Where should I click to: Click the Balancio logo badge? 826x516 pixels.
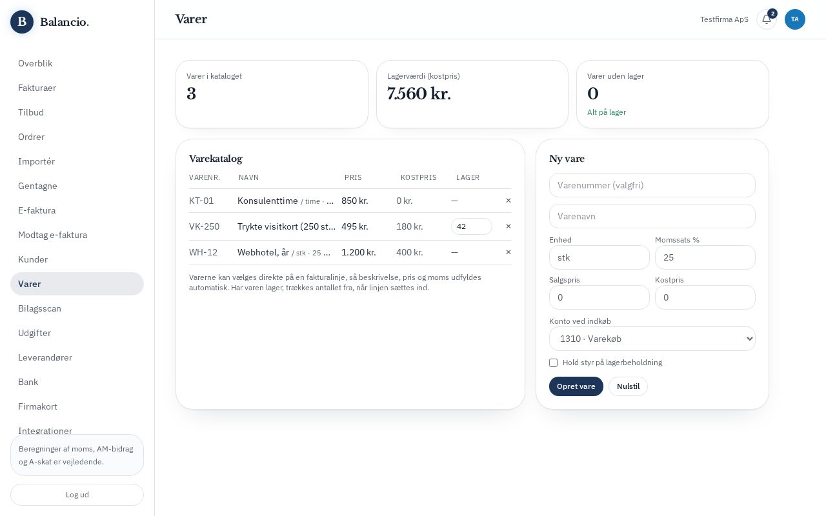(22, 22)
